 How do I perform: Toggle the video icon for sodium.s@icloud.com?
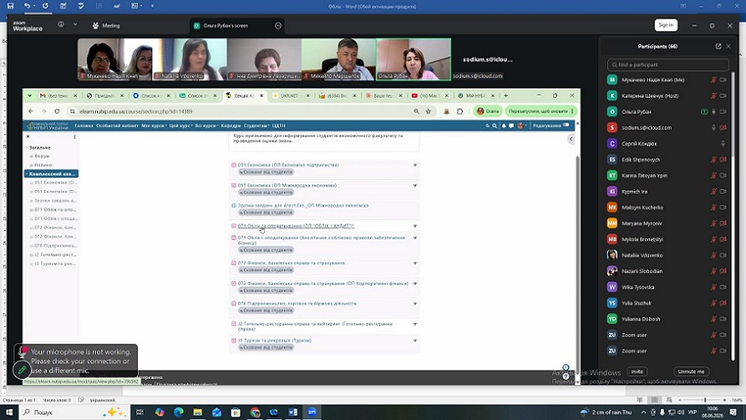[723, 128]
